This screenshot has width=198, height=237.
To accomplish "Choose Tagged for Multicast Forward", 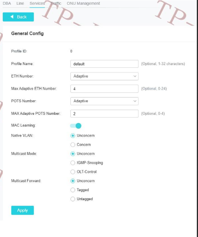I will 73,190.
